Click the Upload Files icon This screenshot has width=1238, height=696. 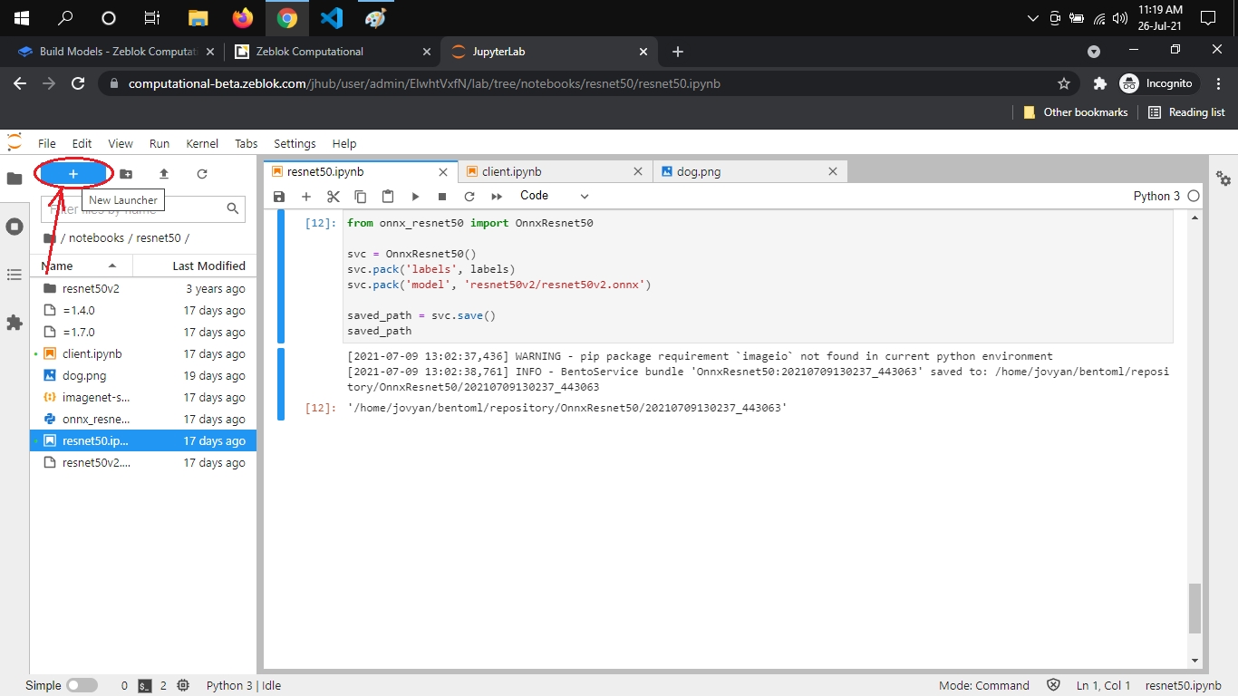pyautogui.click(x=164, y=174)
